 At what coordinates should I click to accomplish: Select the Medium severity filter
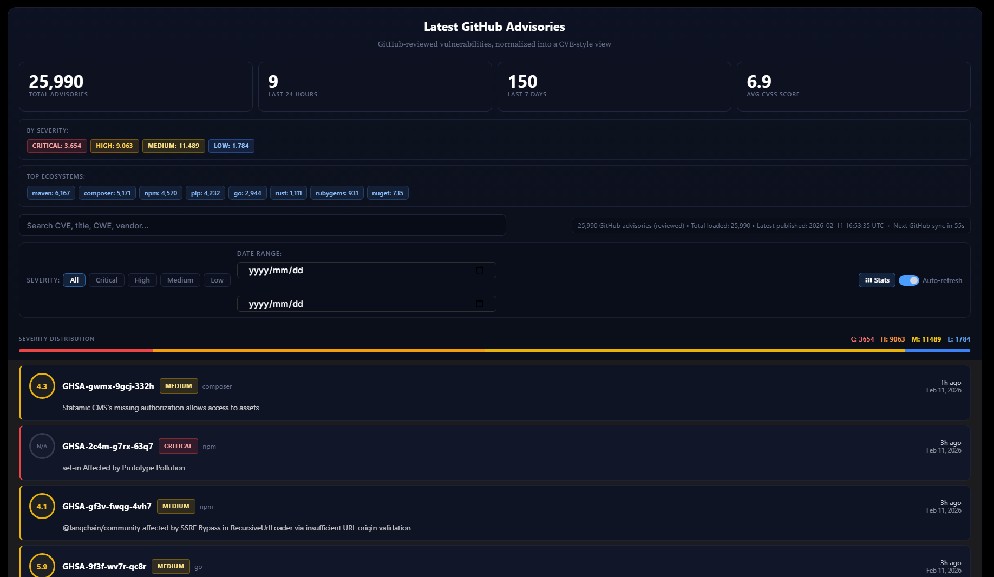[x=180, y=280]
